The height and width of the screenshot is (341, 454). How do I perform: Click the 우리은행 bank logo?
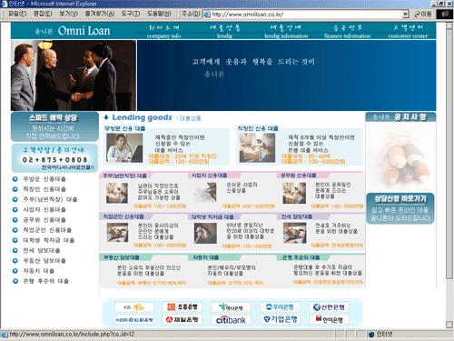click(280, 307)
